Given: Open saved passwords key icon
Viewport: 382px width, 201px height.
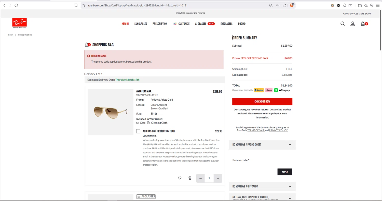Looking at the screenshot, I should pos(278,5).
